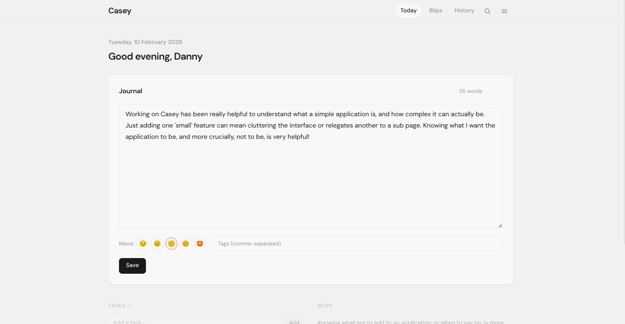Select the slightly smiling mood emoji
625x324 pixels.
tap(171, 243)
